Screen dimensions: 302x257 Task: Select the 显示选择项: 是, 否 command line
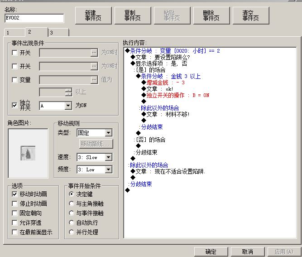coord(159,63)
